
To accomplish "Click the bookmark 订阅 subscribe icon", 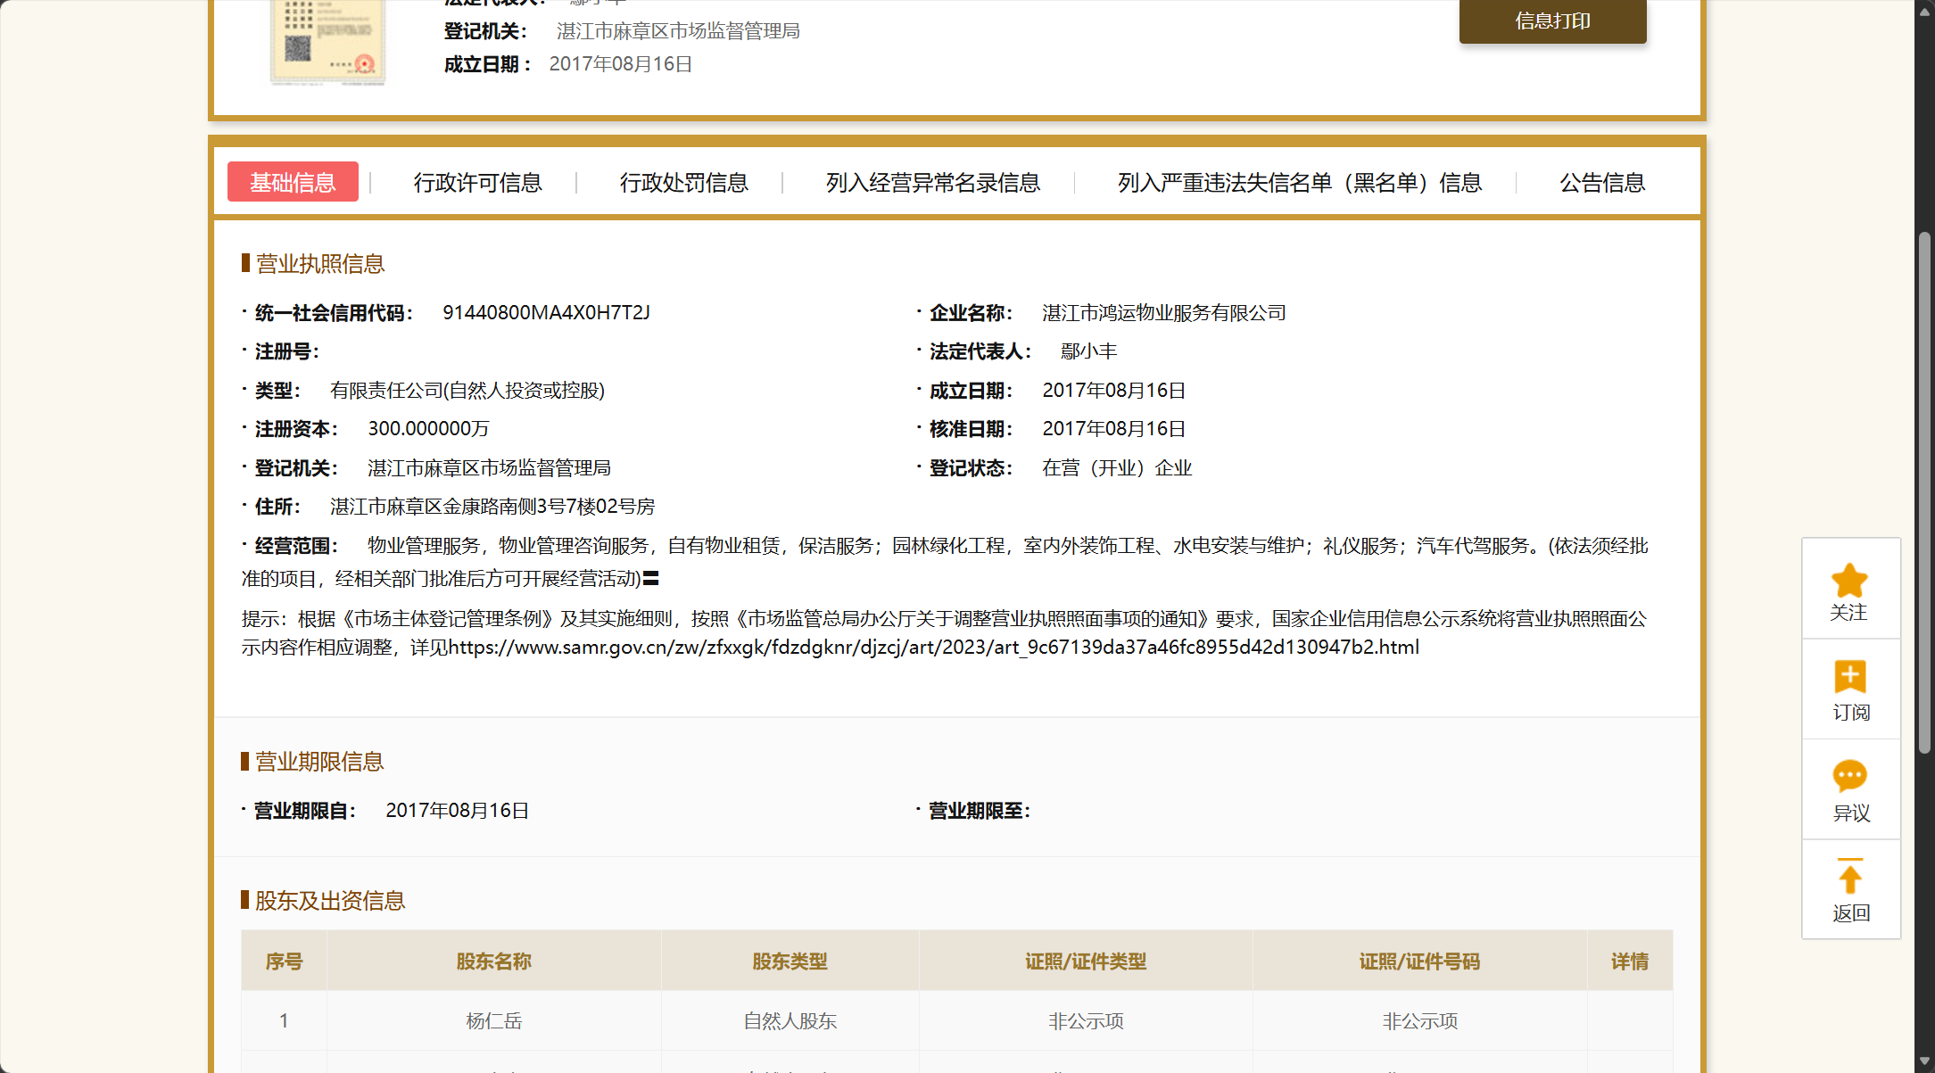I will (1849, 677).
